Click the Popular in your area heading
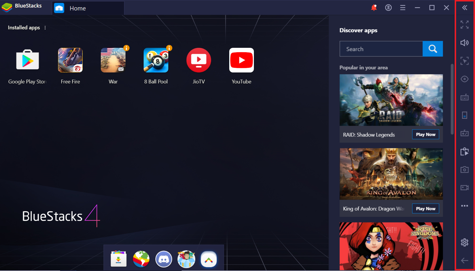This screenshot has width=475, height=271. 364,68
